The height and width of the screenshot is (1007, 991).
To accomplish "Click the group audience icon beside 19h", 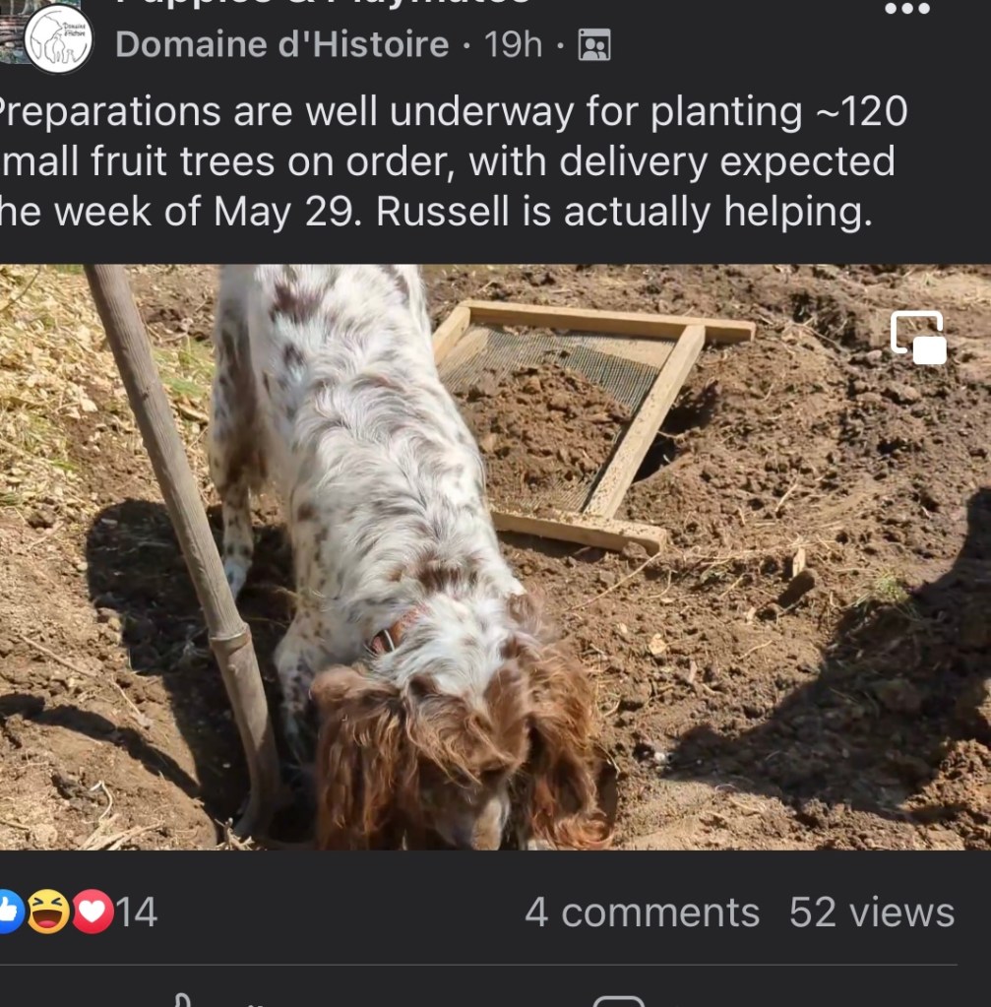I will (594, 45).
